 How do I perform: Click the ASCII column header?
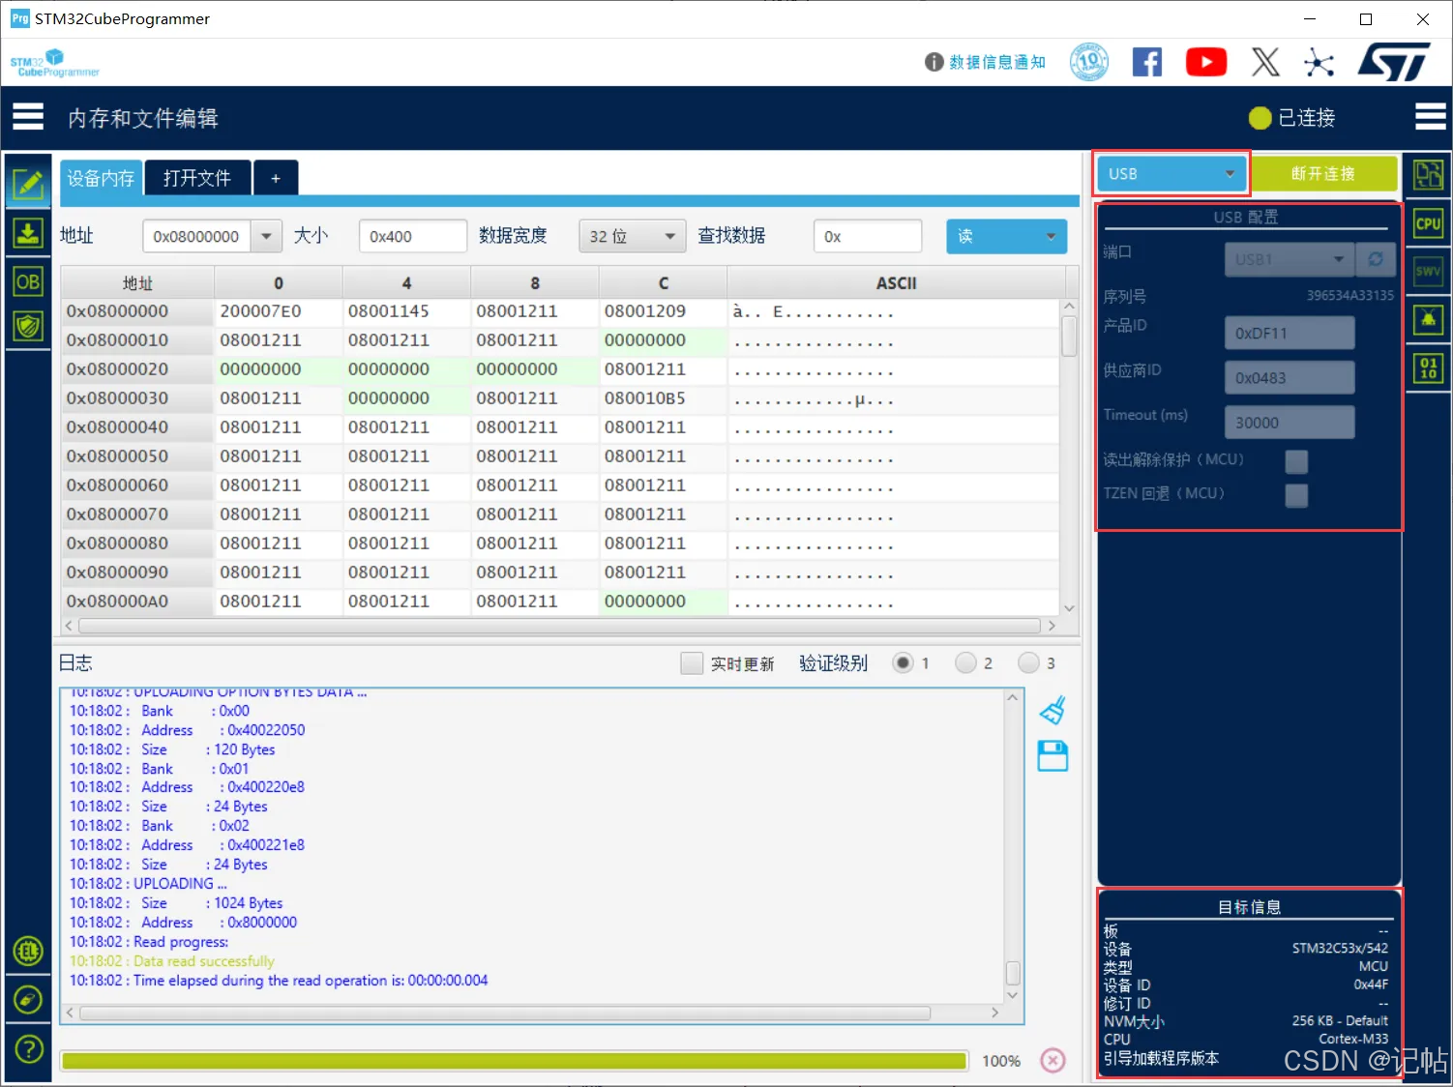pos(896,283)
